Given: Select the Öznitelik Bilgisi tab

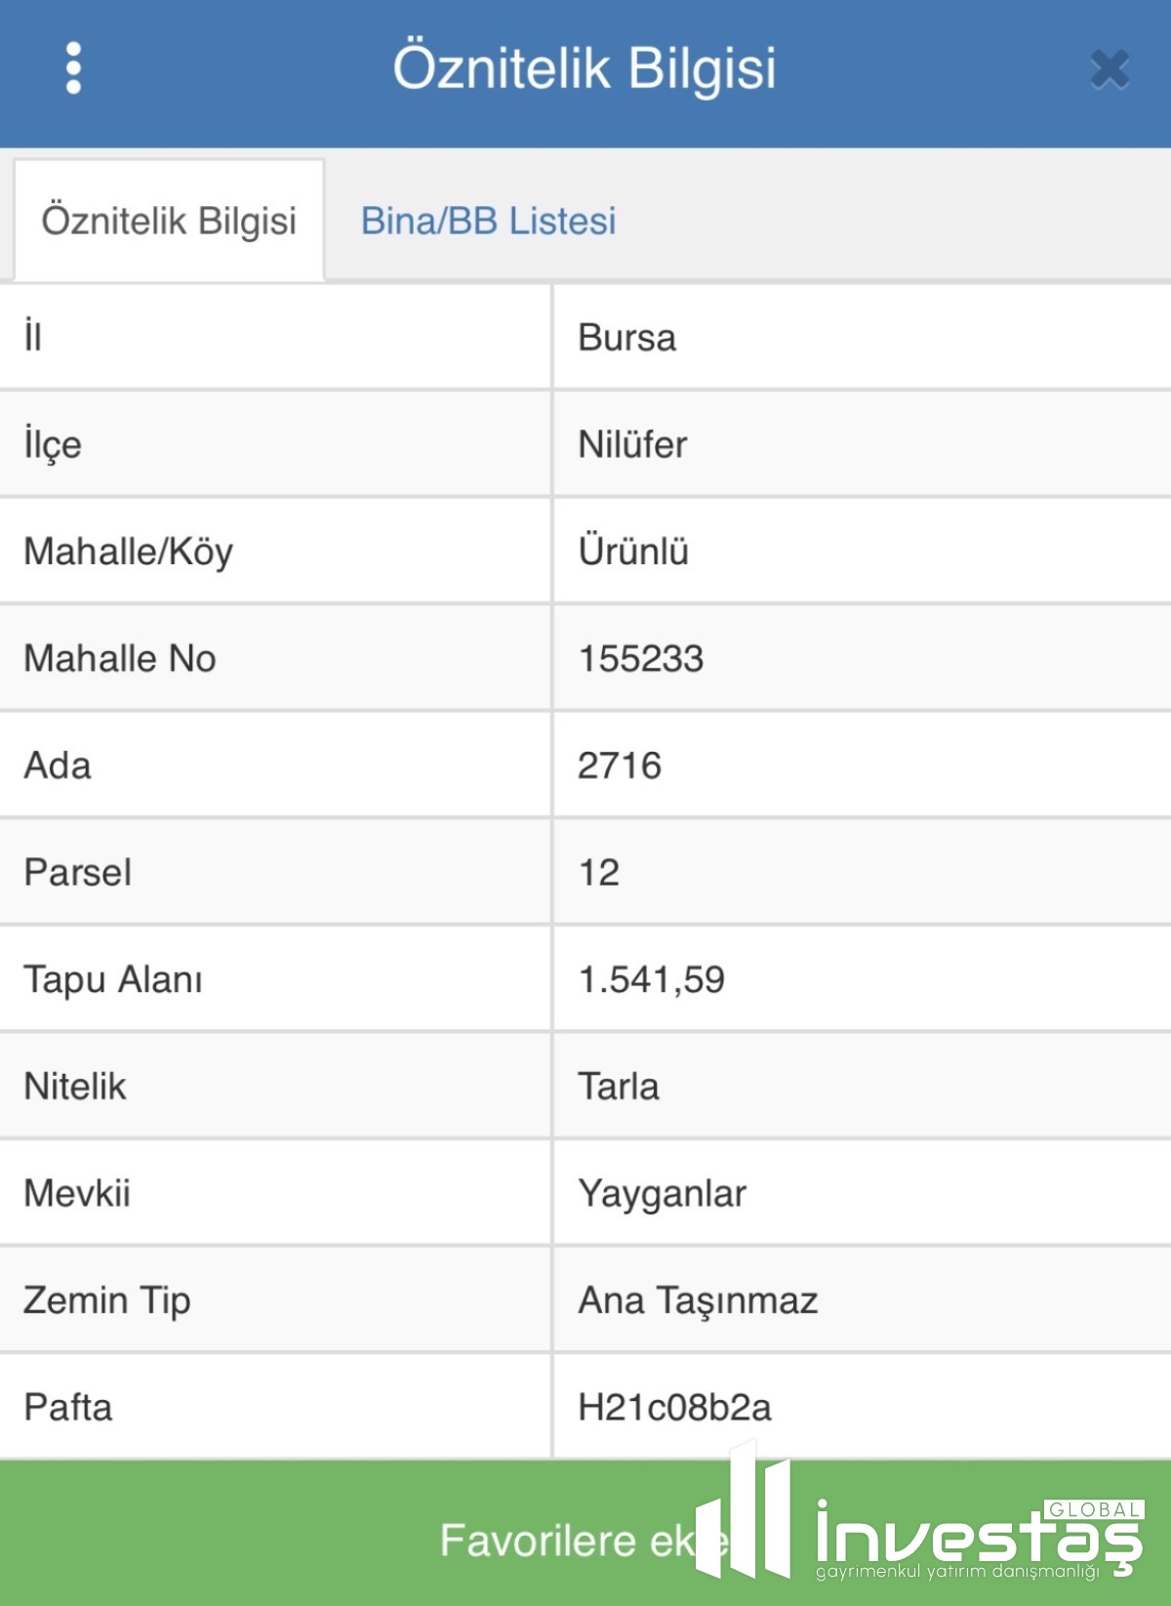Looking at the screenshot, I should pos(169,222).
